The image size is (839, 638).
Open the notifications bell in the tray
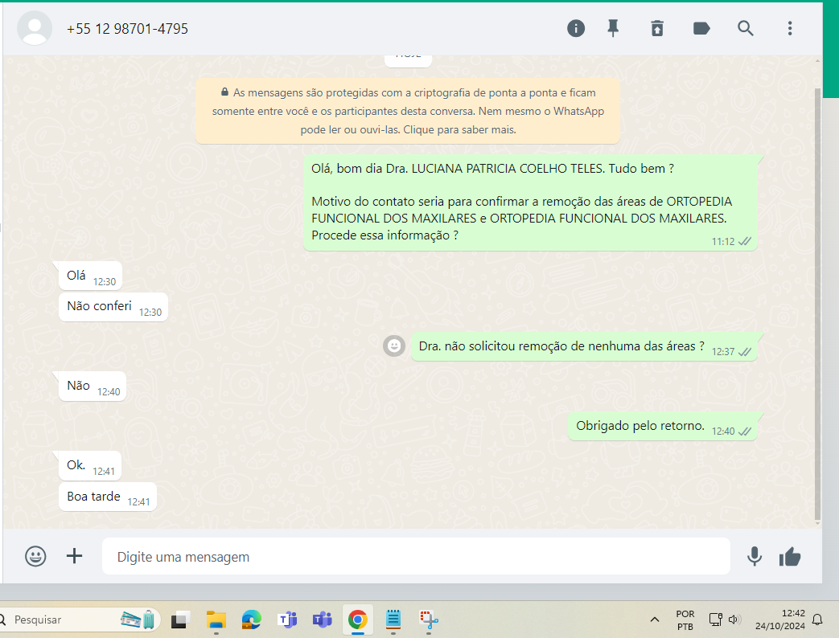pyautogui.click(x=817, y=620)
